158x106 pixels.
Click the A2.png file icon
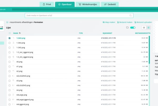tap(13, 71)
